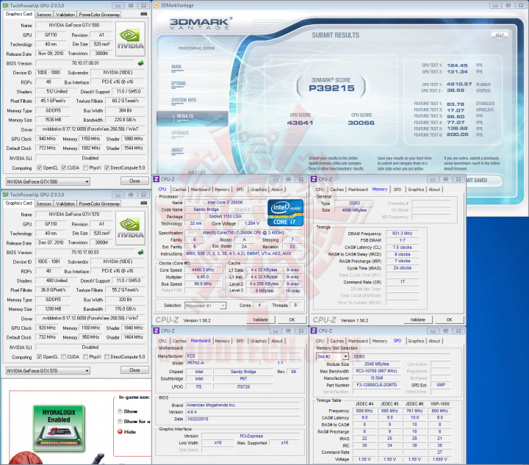Click the screenshot camera icon in the GTX 570 GPU-Z window
Viewport: 529px width, 465px height.
click(x=144, y=203)
